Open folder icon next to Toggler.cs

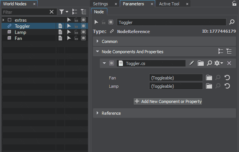pyautogui.click(x=201, y=63)
